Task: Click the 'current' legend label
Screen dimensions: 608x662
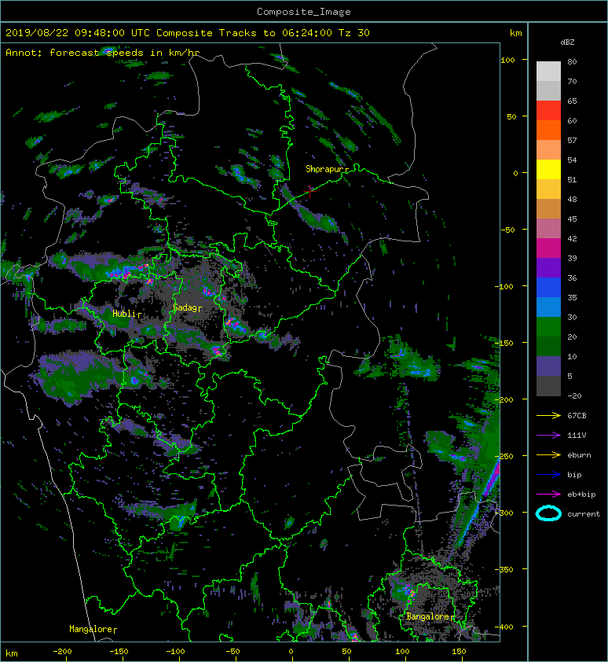Action: click(584, 514)
